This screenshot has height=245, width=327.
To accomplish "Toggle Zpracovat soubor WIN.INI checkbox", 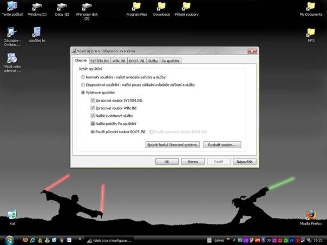I will tap(93, 108).
